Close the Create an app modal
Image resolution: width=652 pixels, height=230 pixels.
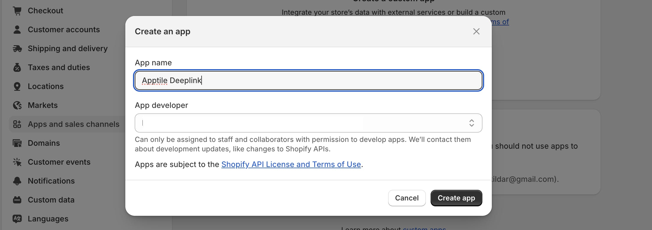tap(476, 31)
